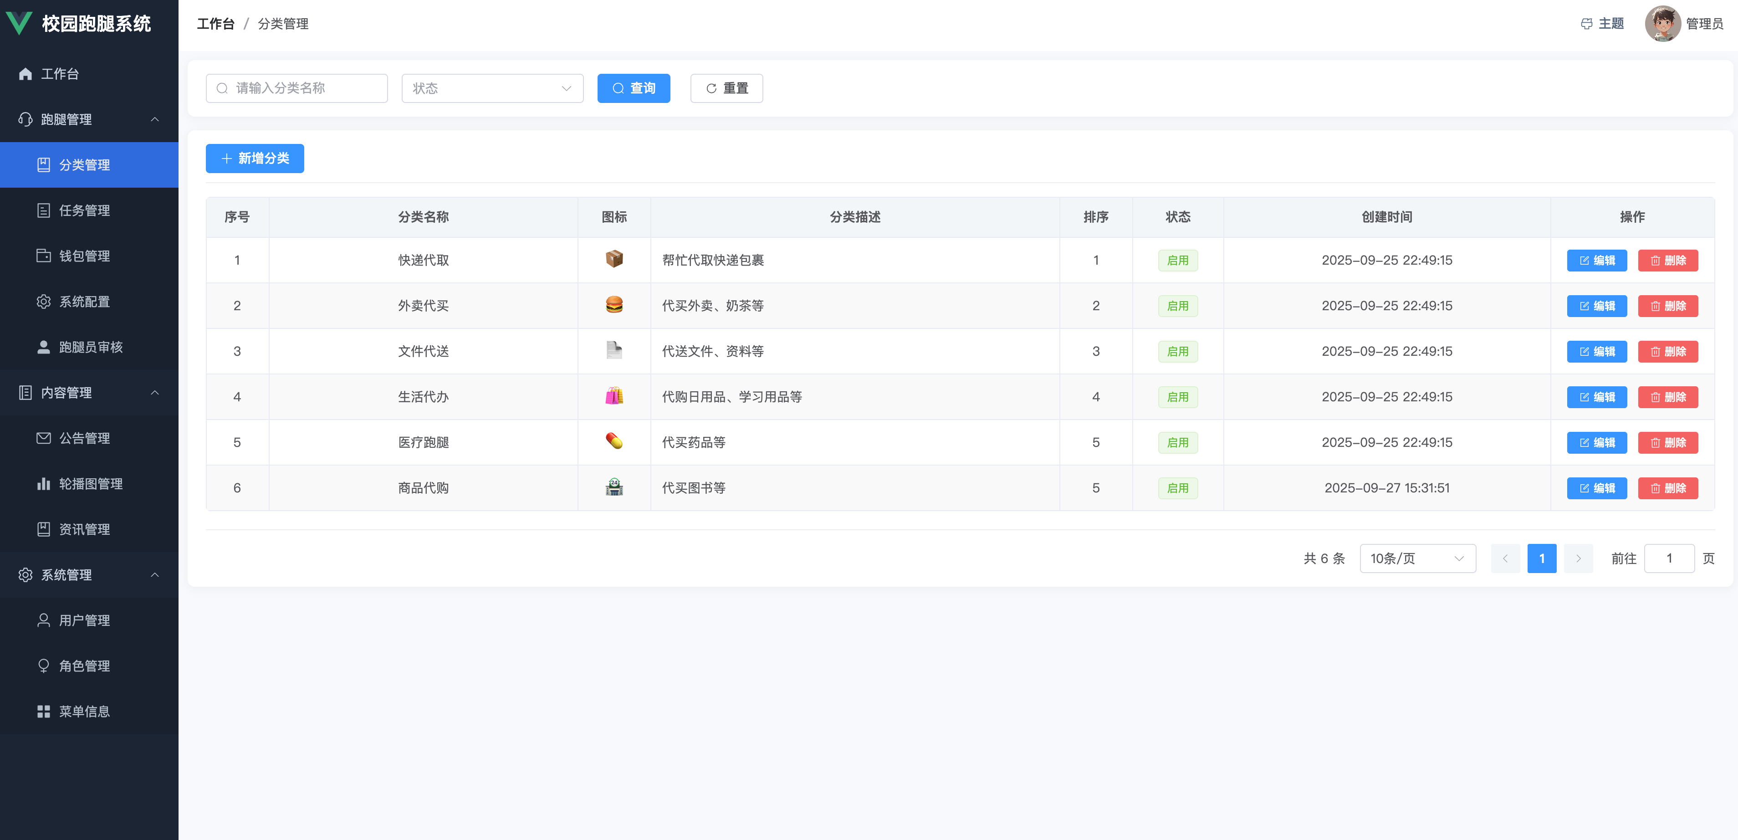
Task: Click the 新增分类 button
Action: click(254, 159)
